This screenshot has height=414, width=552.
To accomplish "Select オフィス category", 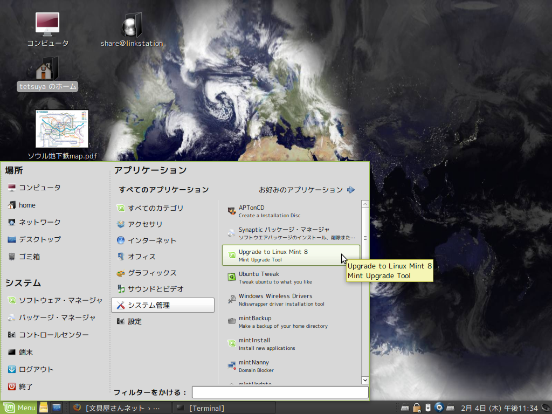I will [x=163, y=257].
